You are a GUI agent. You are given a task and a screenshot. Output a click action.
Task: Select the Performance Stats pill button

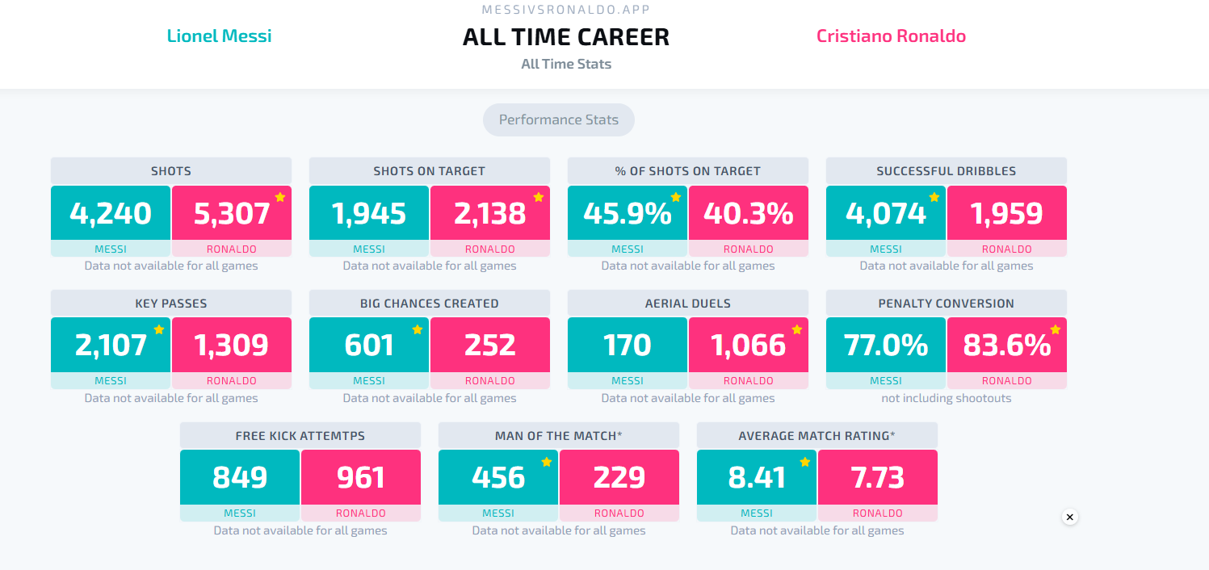pyautogui.click(x=559, y=119)
